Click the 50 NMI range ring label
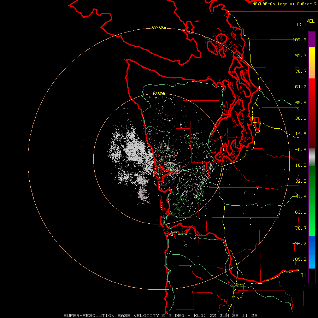The height and width of the screenshot is (318, 318). (x=159, y=93)
